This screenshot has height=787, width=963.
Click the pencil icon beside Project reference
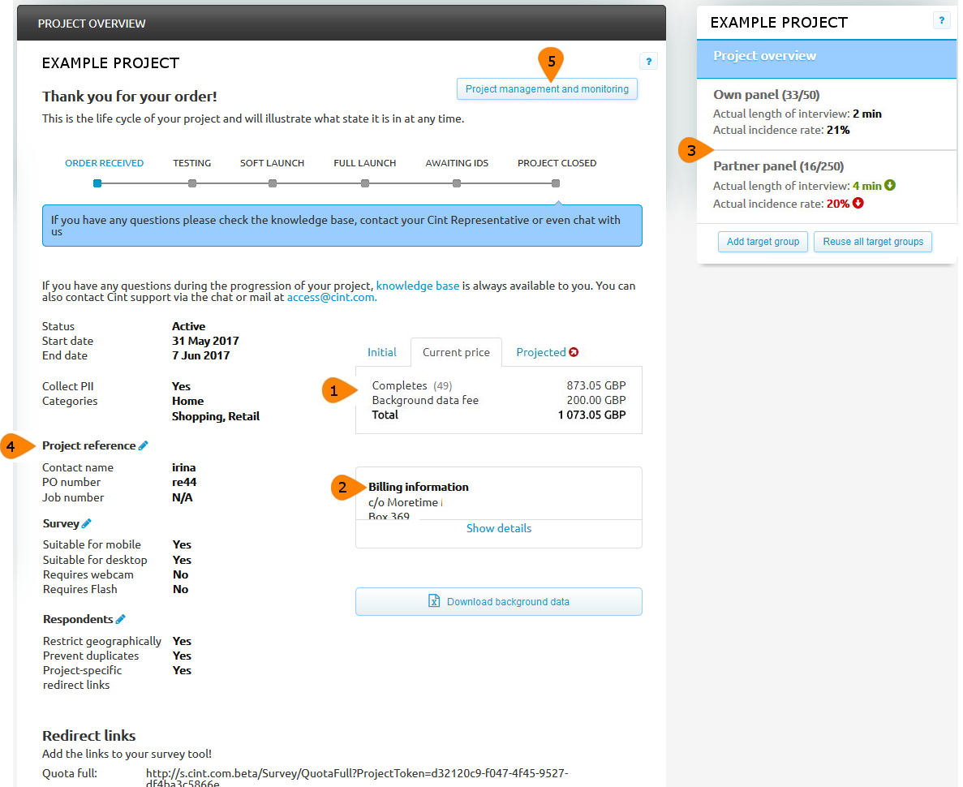point(144,445)
